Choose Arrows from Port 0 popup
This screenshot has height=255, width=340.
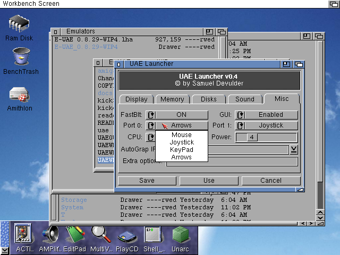click(182, 157)
